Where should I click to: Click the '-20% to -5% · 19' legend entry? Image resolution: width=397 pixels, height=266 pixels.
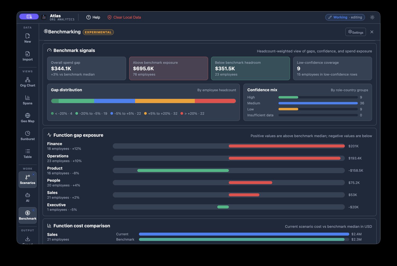click(x=91, y=113)
